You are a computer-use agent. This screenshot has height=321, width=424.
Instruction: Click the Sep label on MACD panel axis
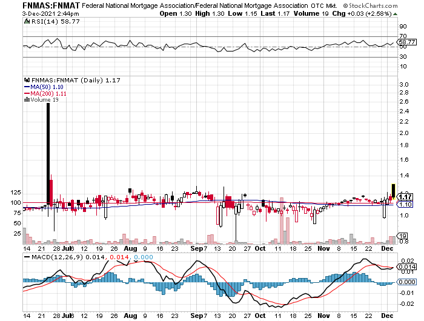[196, 316]
